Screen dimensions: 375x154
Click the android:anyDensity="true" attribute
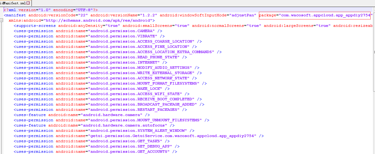[x=89, y=26]
